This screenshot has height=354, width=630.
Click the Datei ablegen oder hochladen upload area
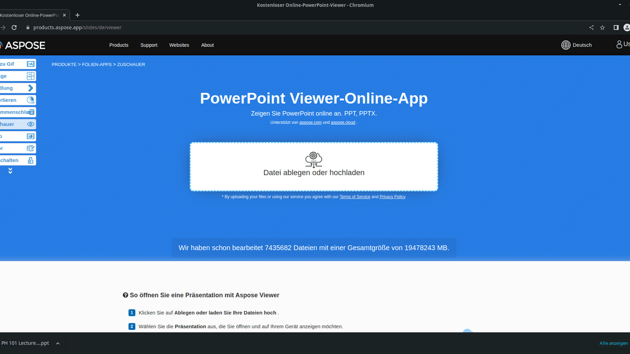pyautogui.click(x=313, y=166)
